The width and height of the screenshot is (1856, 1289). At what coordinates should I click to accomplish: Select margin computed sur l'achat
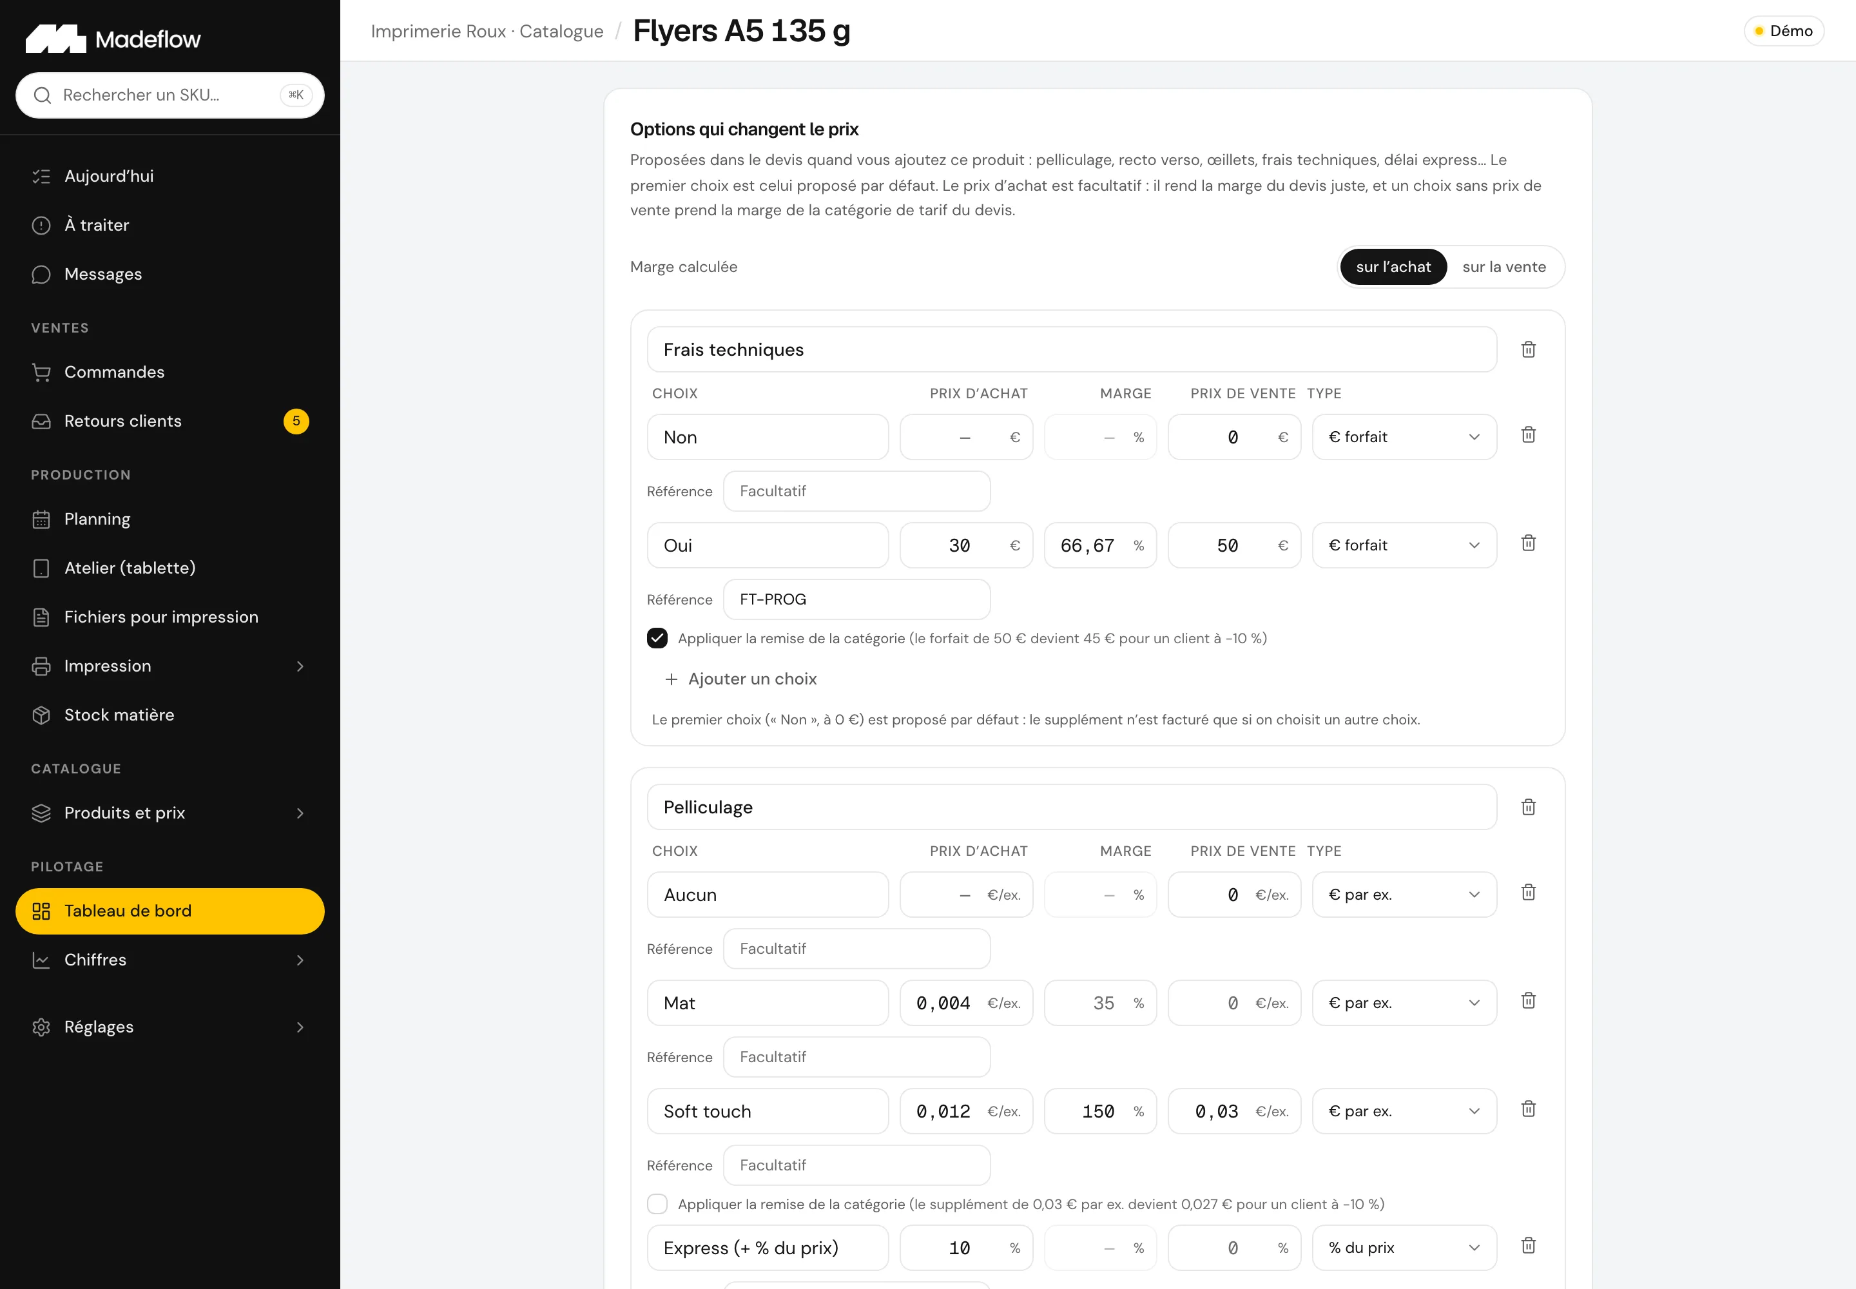[1393, 267]
